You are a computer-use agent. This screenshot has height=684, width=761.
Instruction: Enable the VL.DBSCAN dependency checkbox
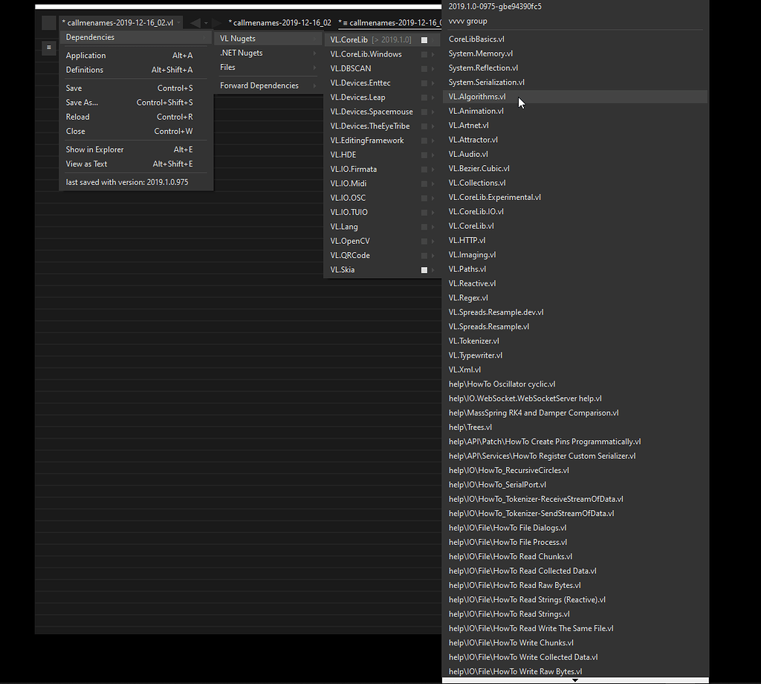click(424, 68)
